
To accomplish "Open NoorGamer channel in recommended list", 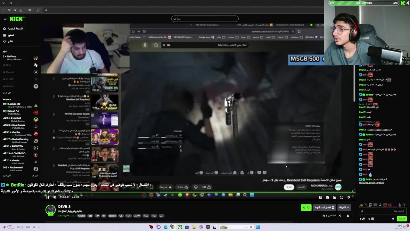I will coord(20,126).
